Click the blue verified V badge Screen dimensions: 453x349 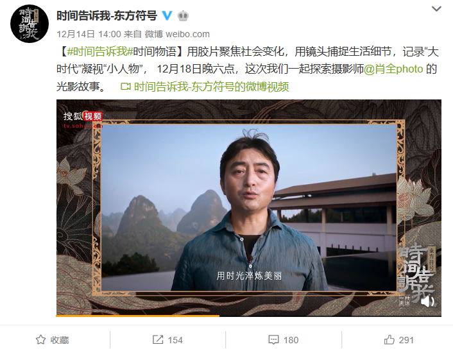[x=167, y=15]
